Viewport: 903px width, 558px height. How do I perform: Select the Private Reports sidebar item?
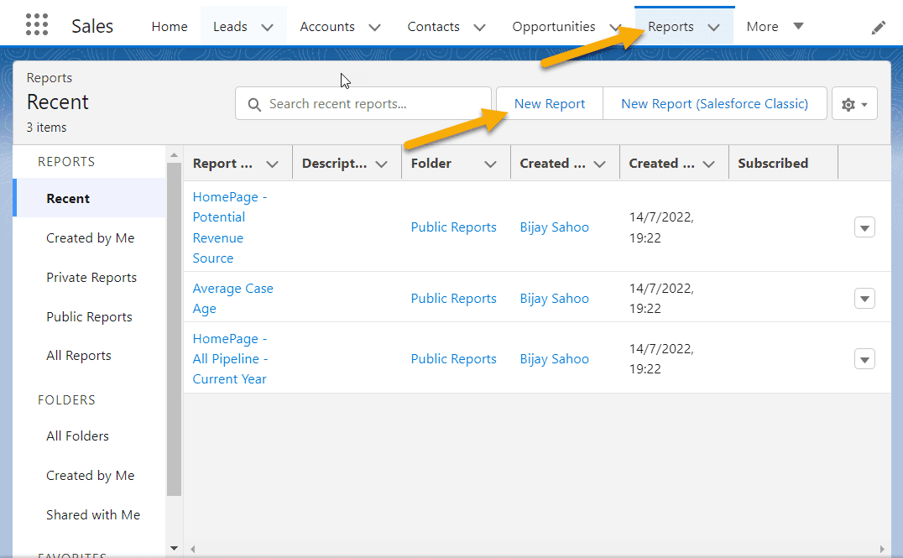(91, 277)
